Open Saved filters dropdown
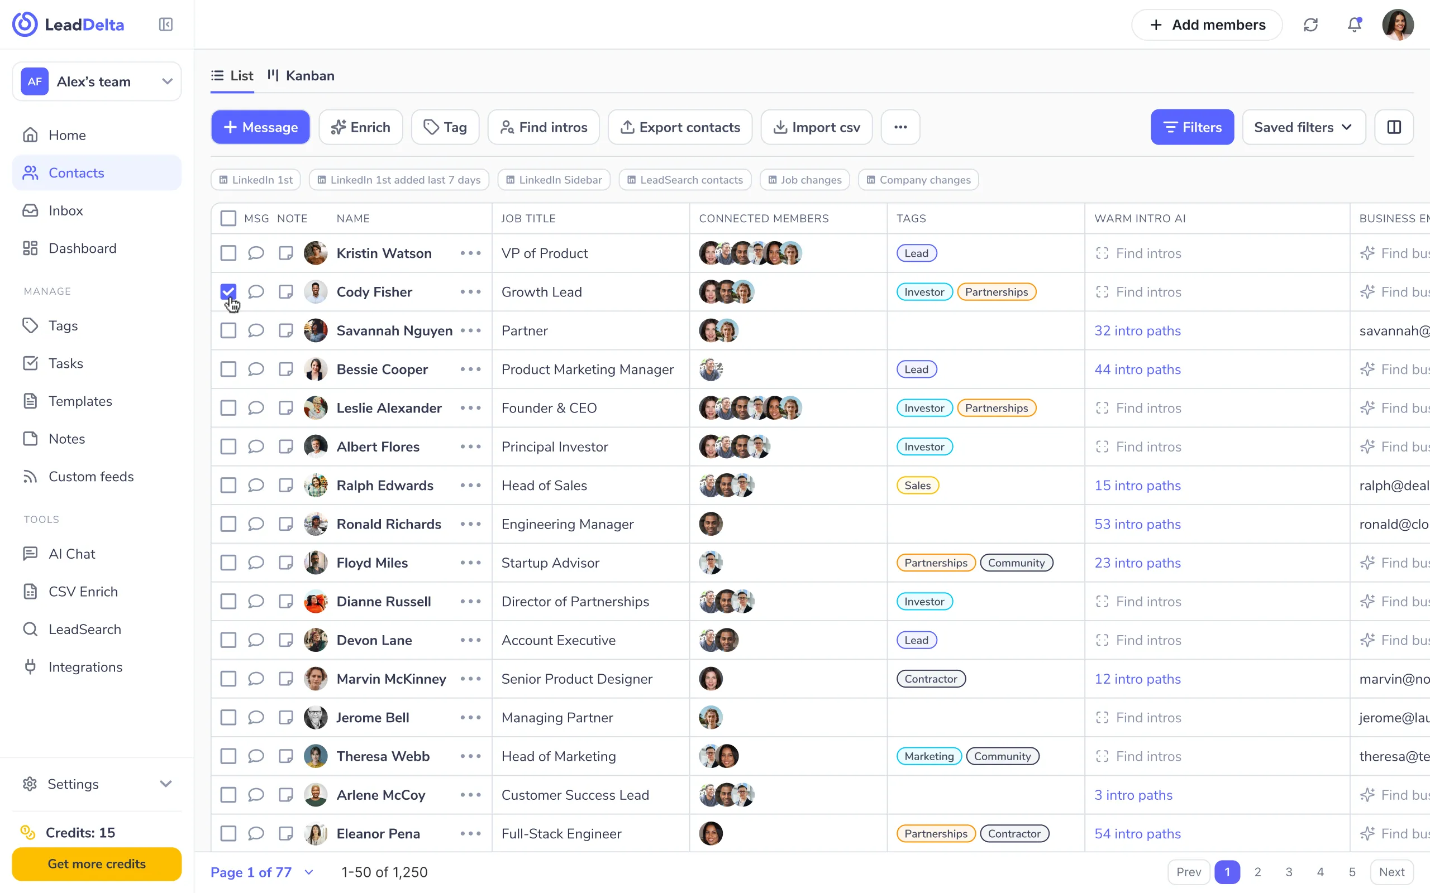 pos(1304,127)
